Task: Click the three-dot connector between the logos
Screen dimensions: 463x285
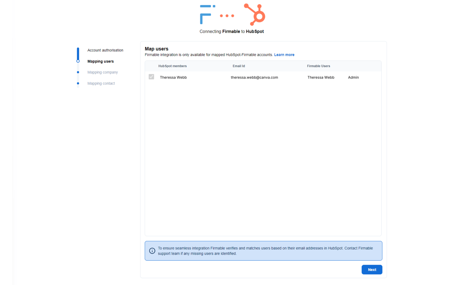Action: tap(228, 16)
